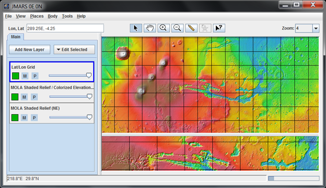Click Add New Layer button
Screen dimensions: 326x188
[x=30, y=49]
